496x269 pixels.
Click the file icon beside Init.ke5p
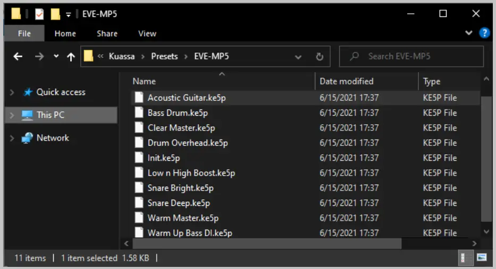[139, 158]
